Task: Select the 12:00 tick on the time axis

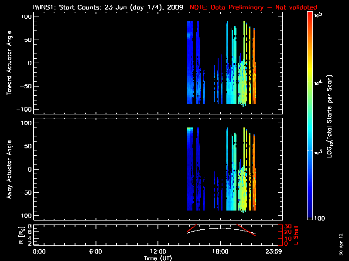Action: click(x=157, y=251)
